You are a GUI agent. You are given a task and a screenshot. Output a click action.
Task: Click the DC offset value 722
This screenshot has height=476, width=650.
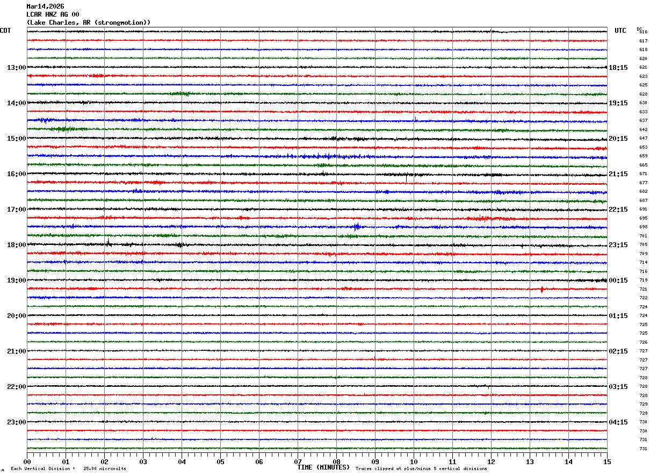click(x=643, y=298)
